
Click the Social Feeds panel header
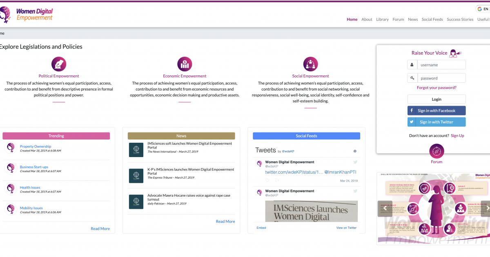click(306, 136)
